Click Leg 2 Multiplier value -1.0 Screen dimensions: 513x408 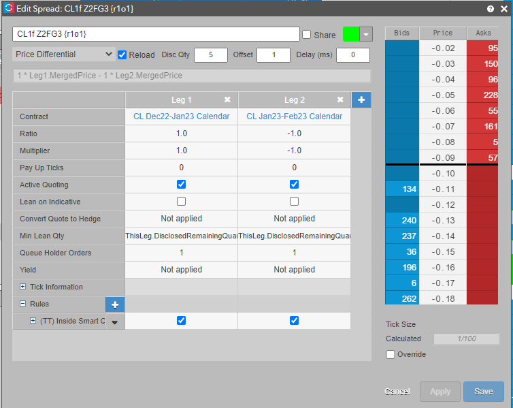[294, 151]
